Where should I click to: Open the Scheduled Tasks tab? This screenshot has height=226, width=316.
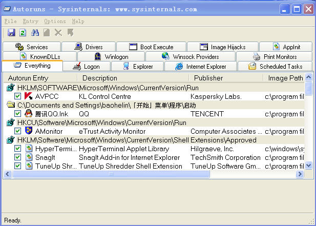point(276,66)
